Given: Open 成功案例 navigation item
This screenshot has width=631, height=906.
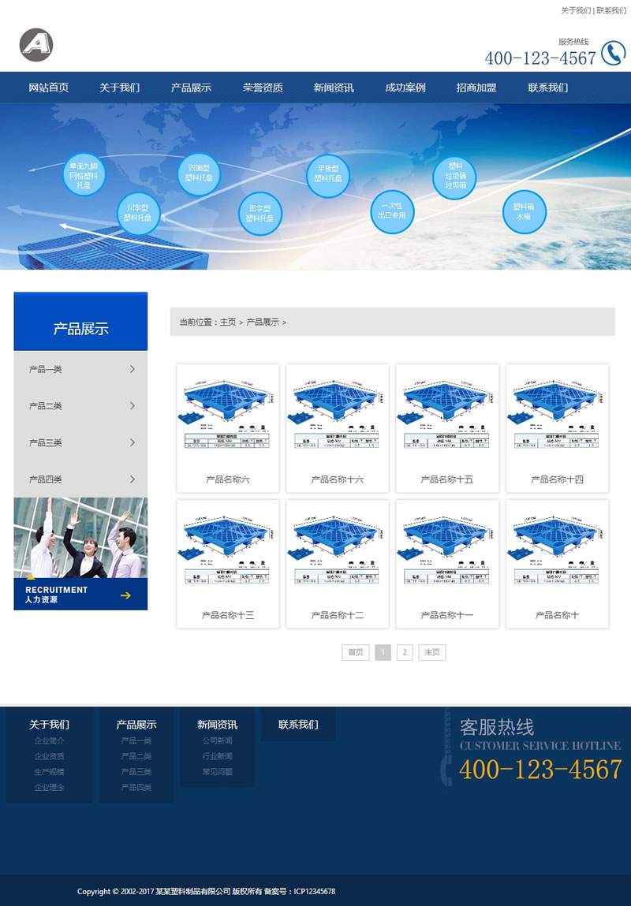Looking at the screenshot, I should (405, 88).
